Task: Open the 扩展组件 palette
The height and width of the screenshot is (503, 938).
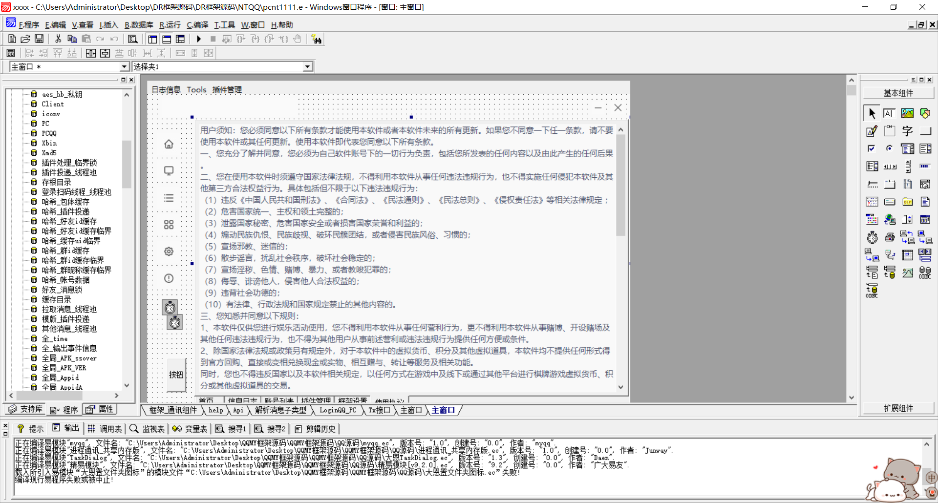Action: pos(899,408)
